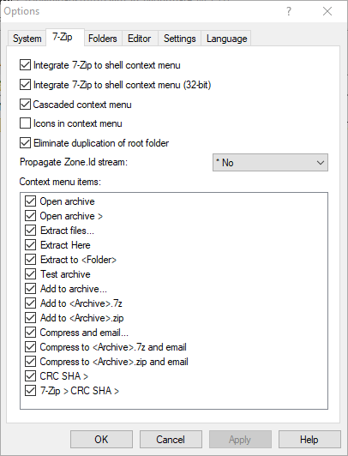The height and width of the screenshot is (456, 348).
Task: Open Help for options
Action: pos(309,439)
